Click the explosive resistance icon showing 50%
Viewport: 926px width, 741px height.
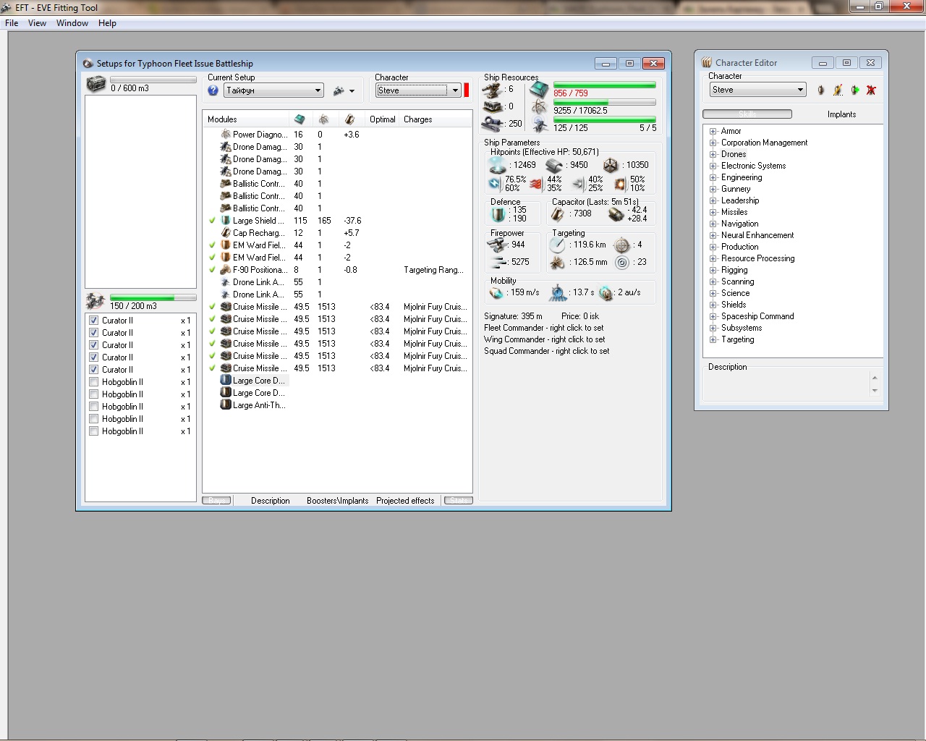coord(620,184)
